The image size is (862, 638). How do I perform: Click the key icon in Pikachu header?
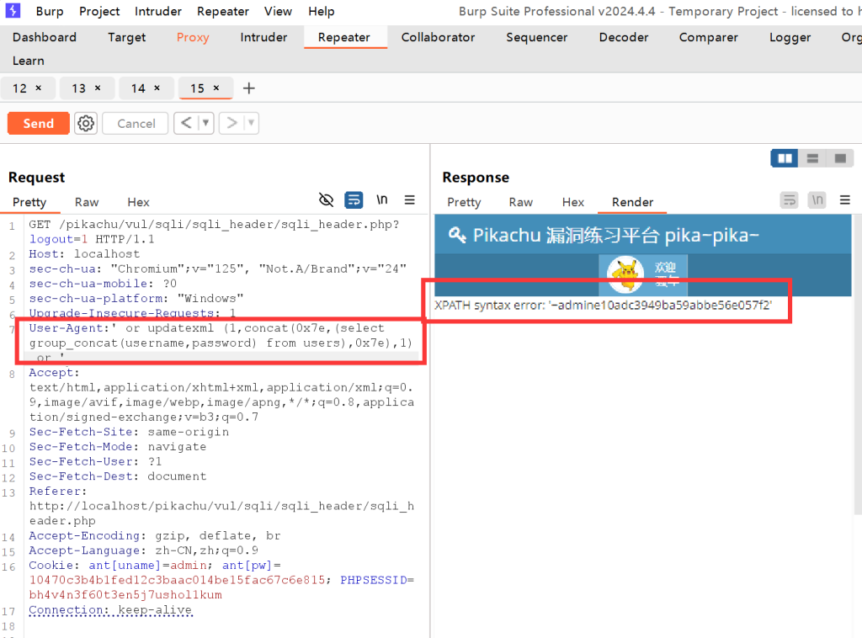[x=457, y=235]
